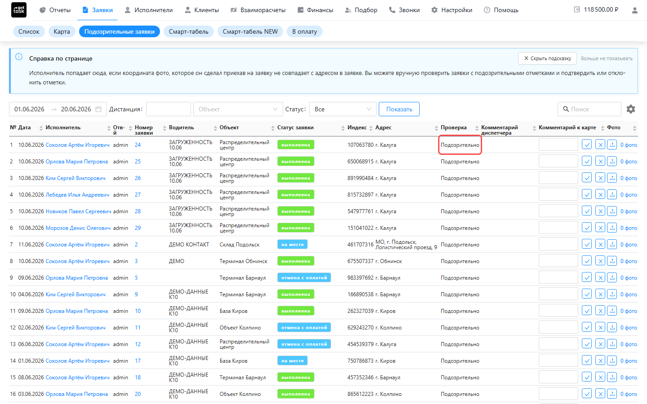Confirm the mark for request 24 with the checkmark icon
The image size is (647, 404).
(587, 145)
